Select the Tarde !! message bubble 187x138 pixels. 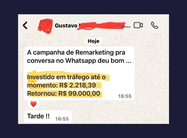click(x=48, y=117)
